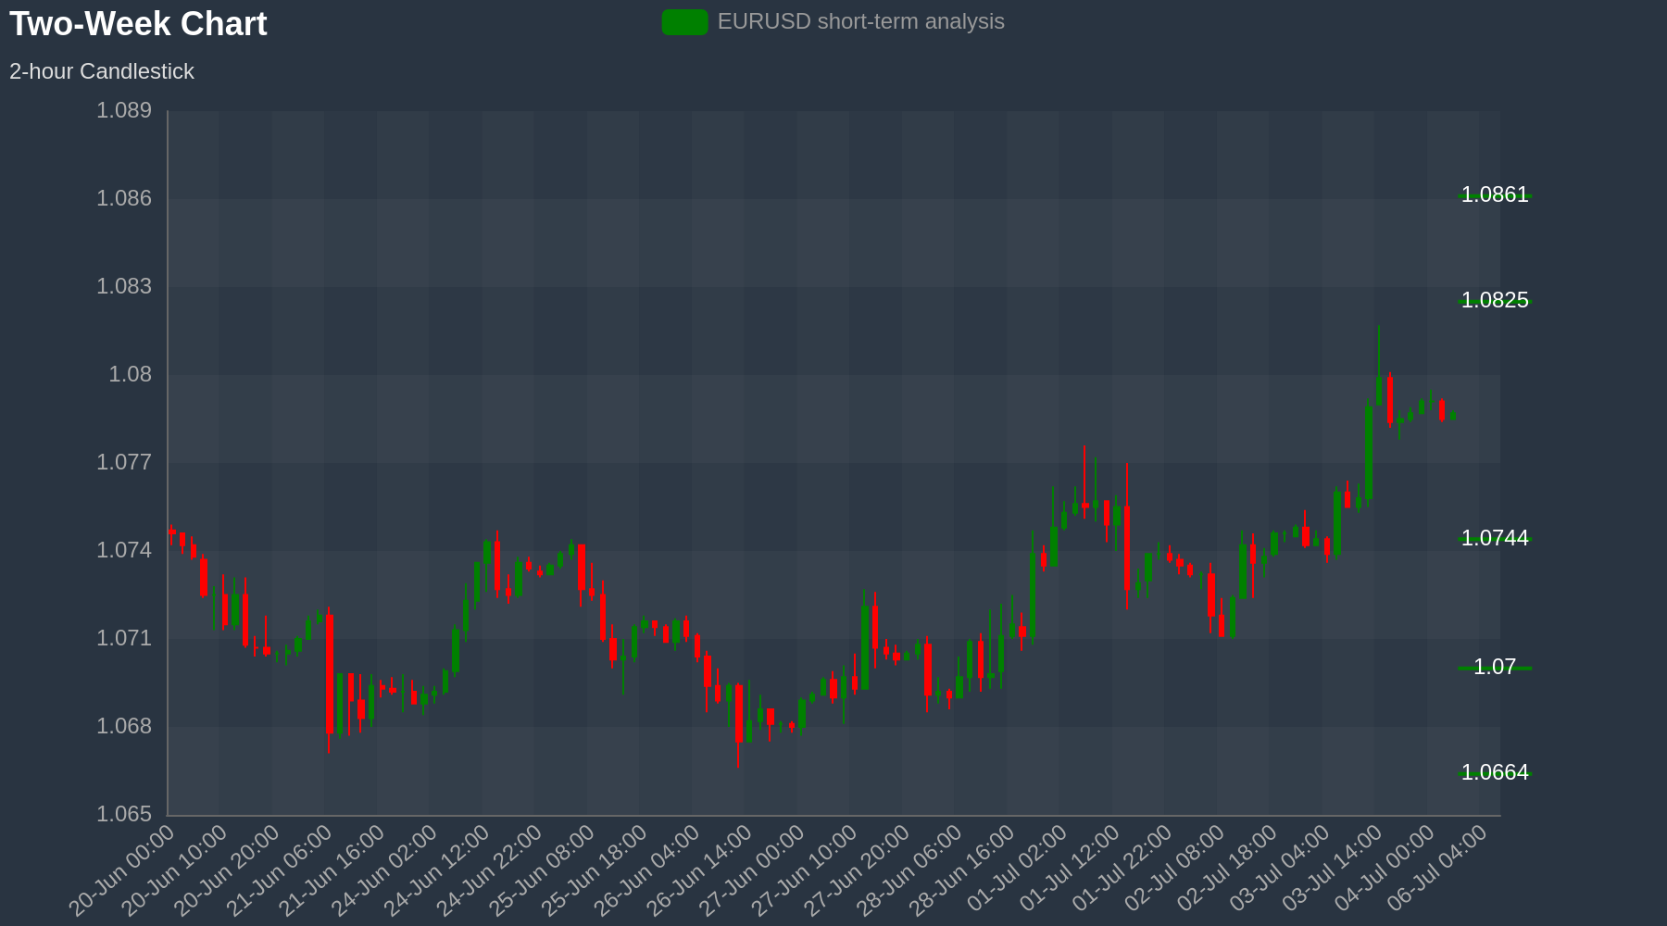Click the 27-Jun 20:00 x-axis label
Image resolution: width=1667 pixels, height=926 pixels.
pos(858,871)
